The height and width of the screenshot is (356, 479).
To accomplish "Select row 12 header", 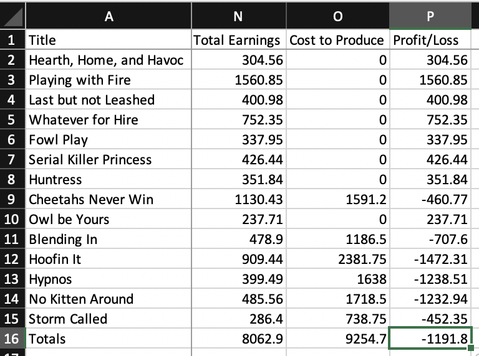I will coord(12,259).
